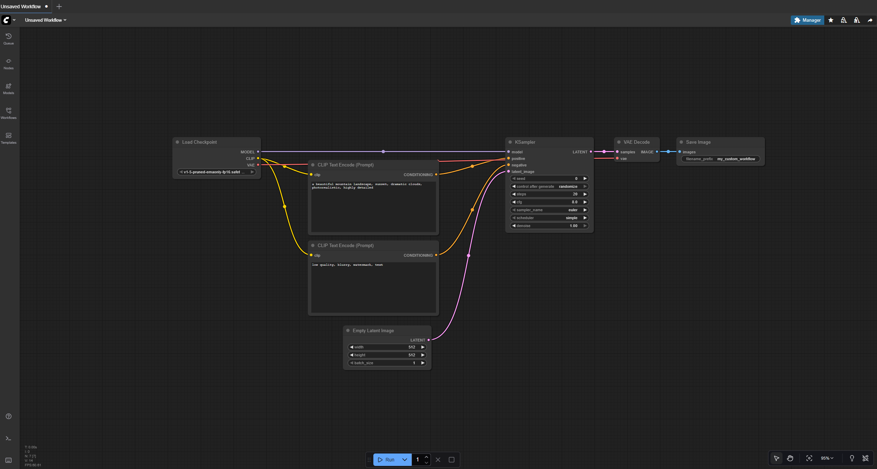The height and width of the screenshot is (469, 877).
Task: Open the Workflows sidebar panel
Action: coord(9,113)
